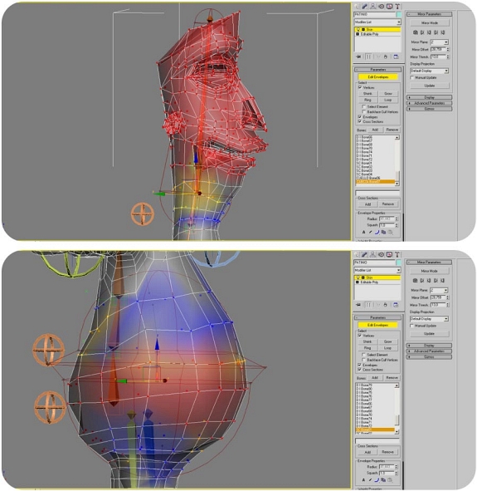The width and height of the screenshot is (477, 491).
Task: Enable Backface Cull Vertices in the upper screenshot
Action: tap(364, 112)
